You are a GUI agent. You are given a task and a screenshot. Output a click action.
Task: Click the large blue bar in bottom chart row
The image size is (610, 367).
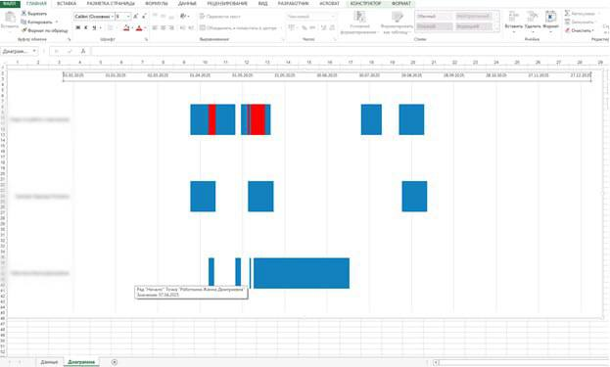[302, 273]
